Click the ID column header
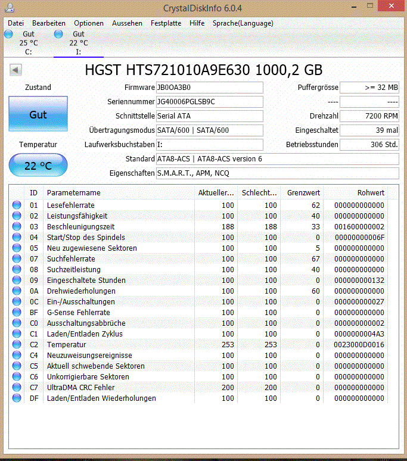 click(x=33, y=193)
